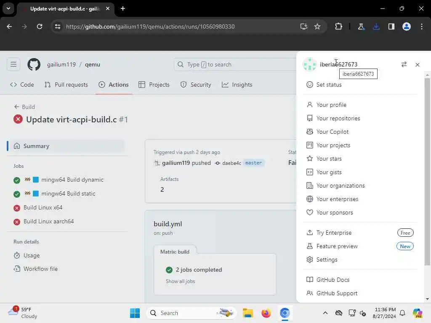Click the qemu repository link
This screenshot has height=323, width=431.
[92, 64]
